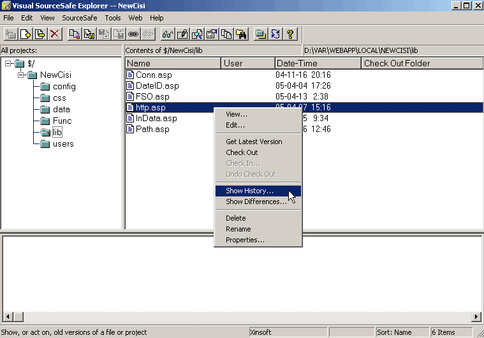Open the Help menu
The height and width of the screenshot is (338, 484).
click(x=156, y=18)
